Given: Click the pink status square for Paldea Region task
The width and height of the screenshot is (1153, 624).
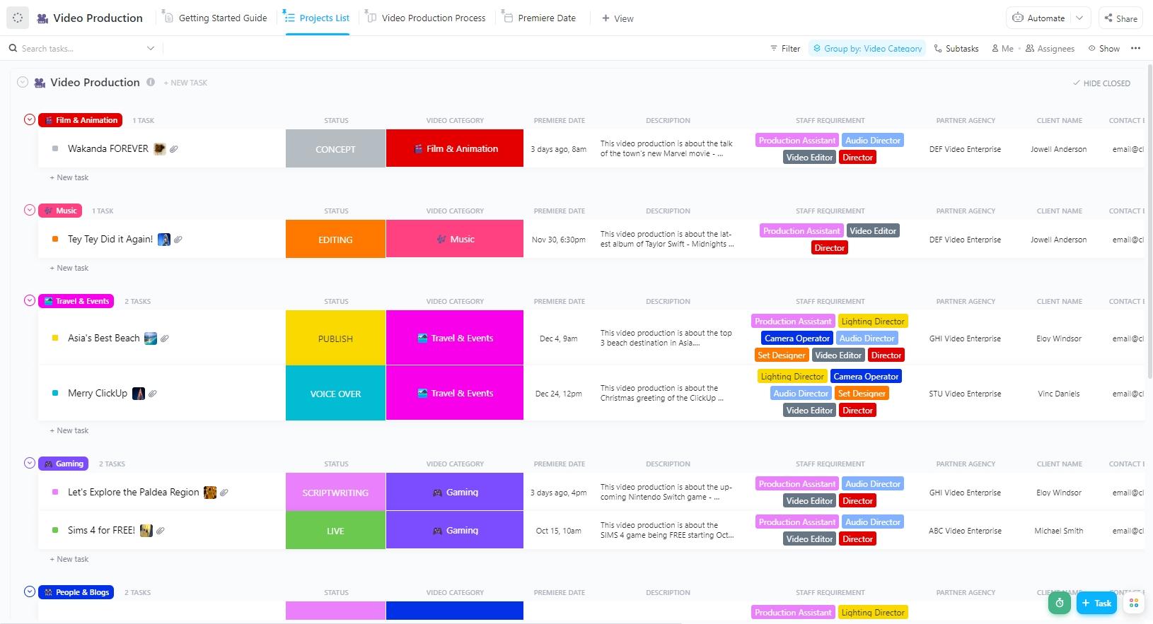Looking at the screenshot, I should point(55,492).
